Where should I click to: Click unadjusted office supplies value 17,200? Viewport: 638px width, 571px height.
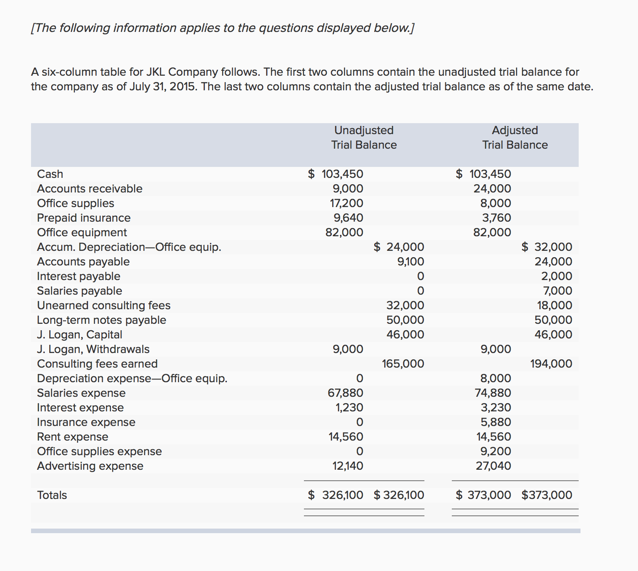346,203
